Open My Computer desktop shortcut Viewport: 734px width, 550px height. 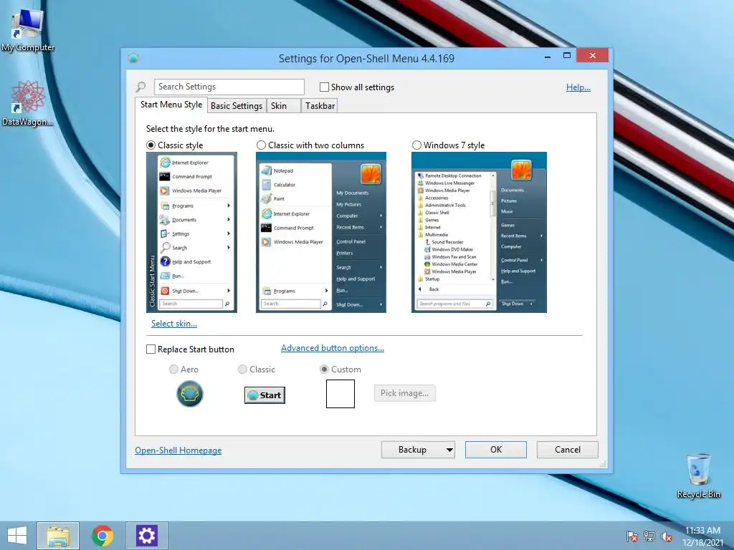point(28,30)
